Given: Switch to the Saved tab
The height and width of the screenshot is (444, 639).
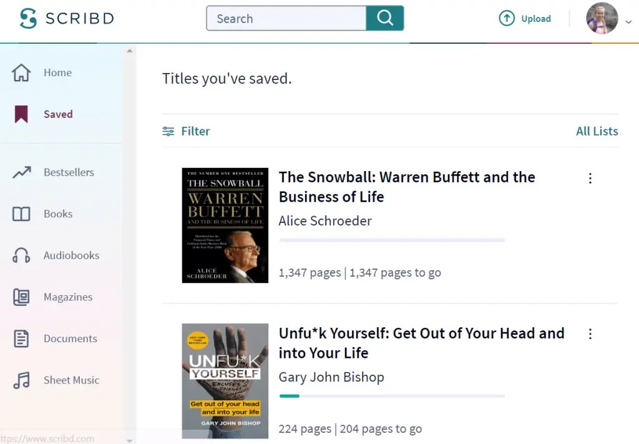Looking at the screenshot, I should point(58,114).
